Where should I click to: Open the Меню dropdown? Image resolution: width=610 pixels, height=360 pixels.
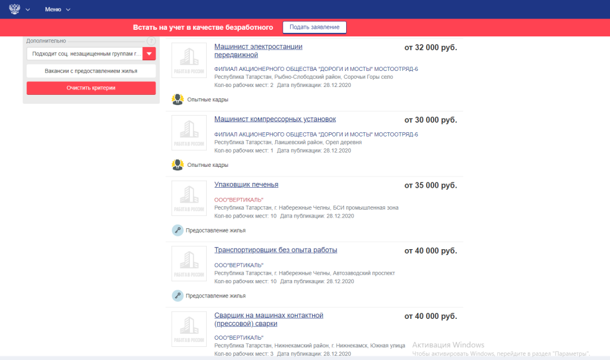click(x=57, y=10)
